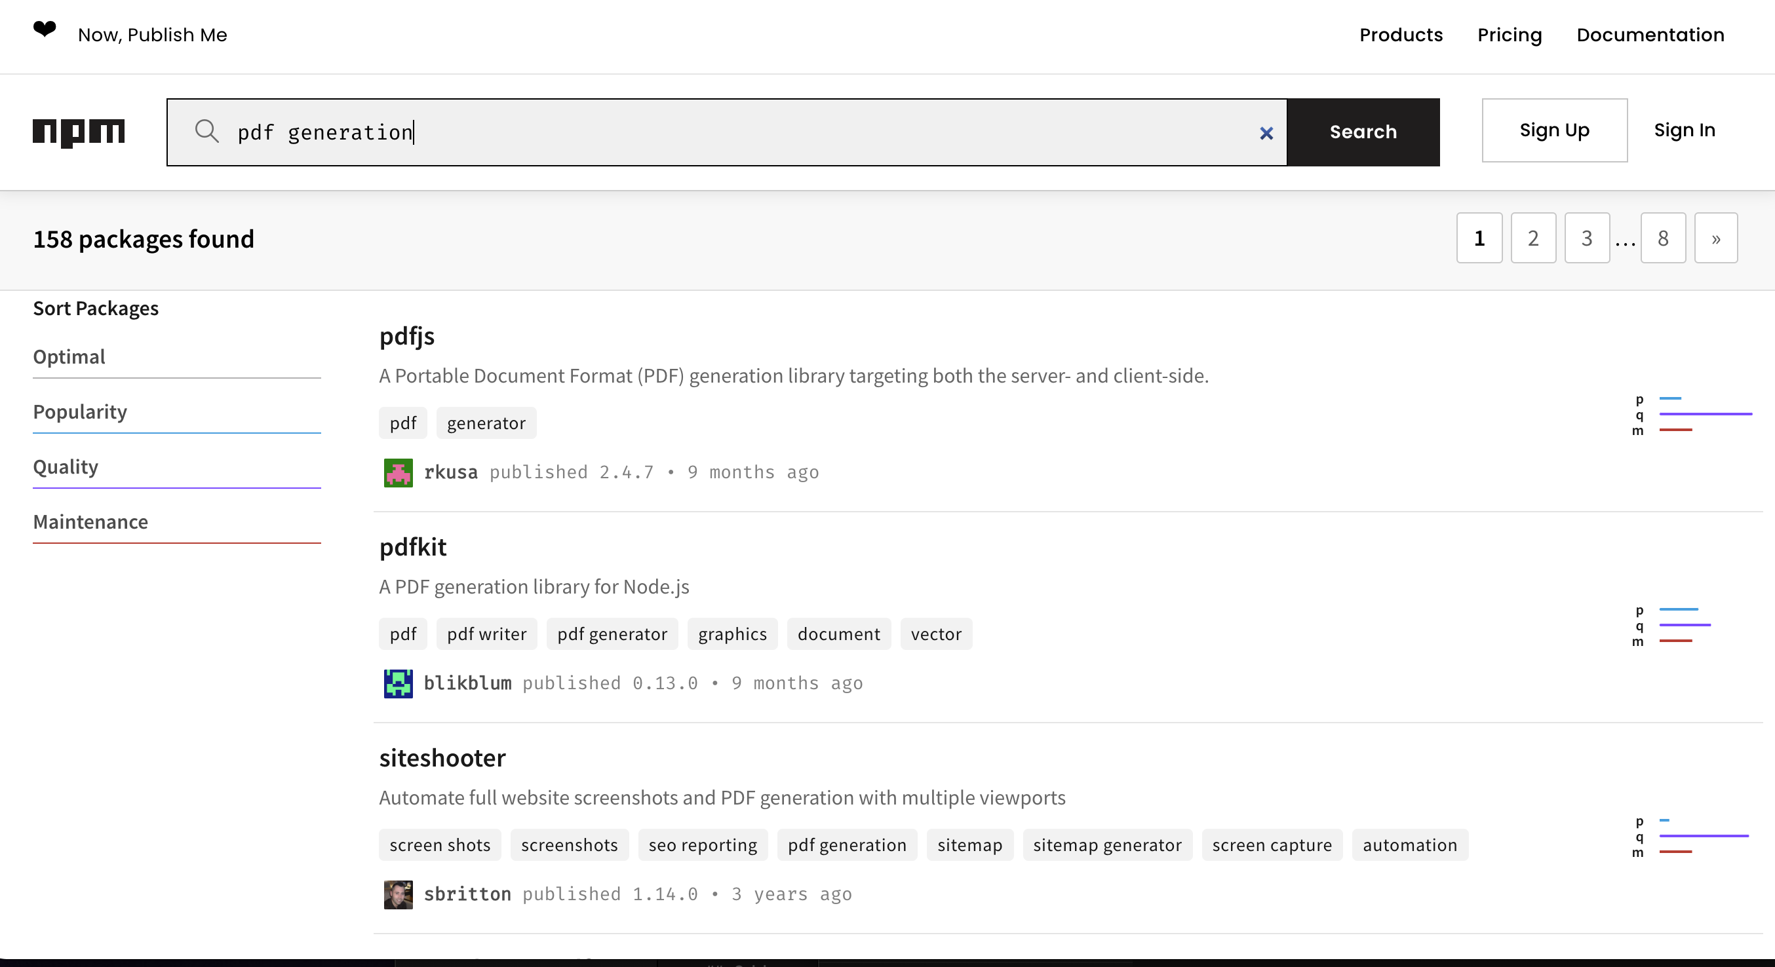The image size is (1775, 967).
Task: Click the npm logo
Action: pos(79,132)
